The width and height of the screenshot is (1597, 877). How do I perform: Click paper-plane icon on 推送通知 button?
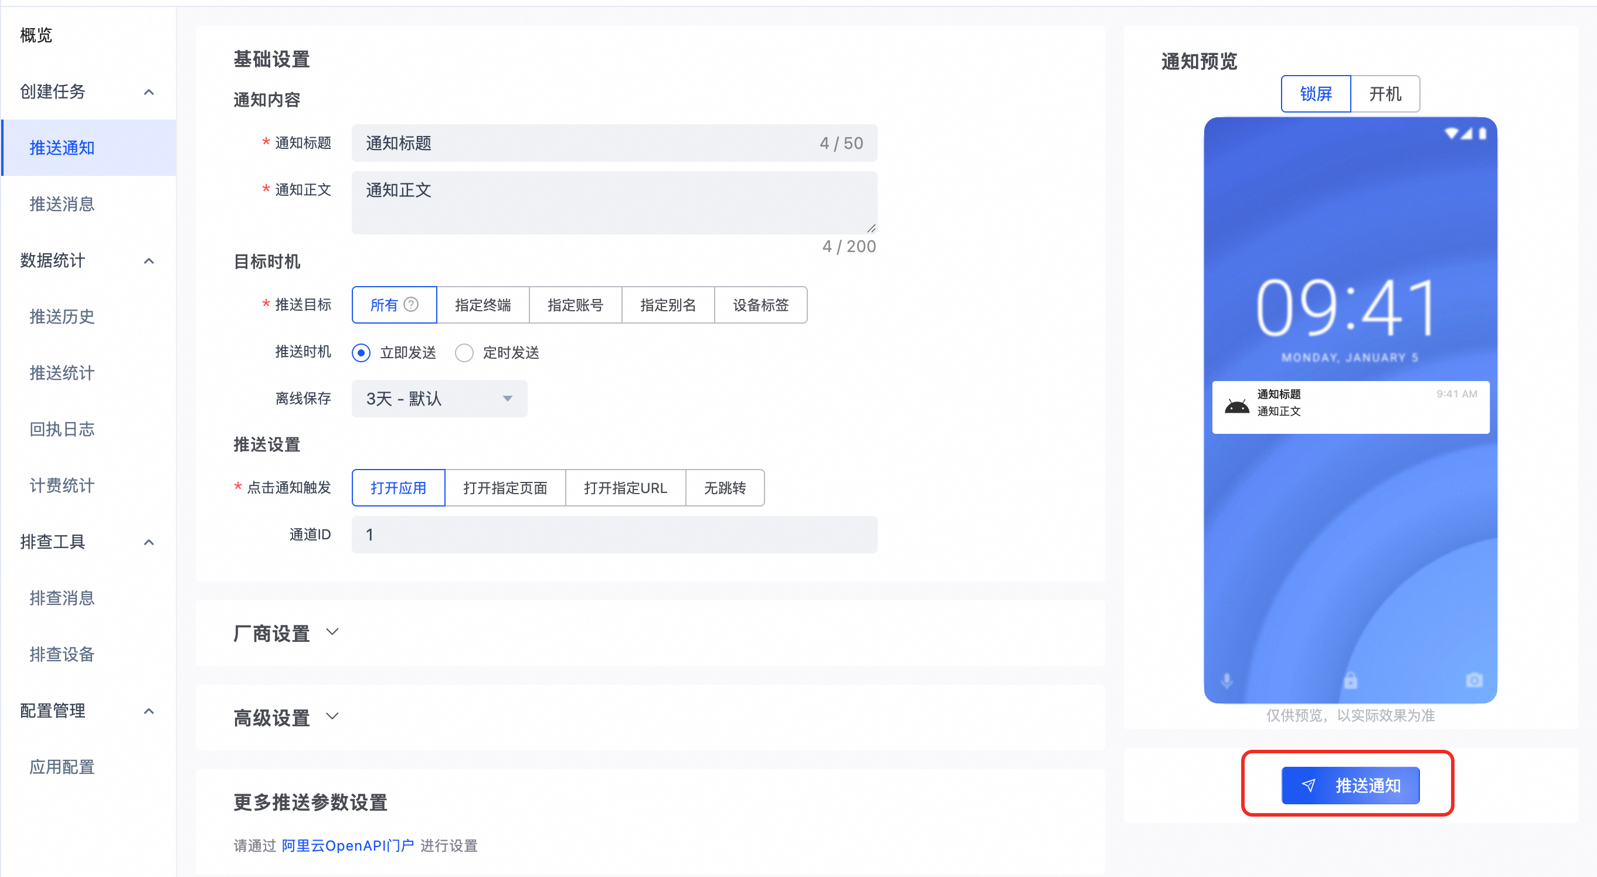tap(1308, 786)
